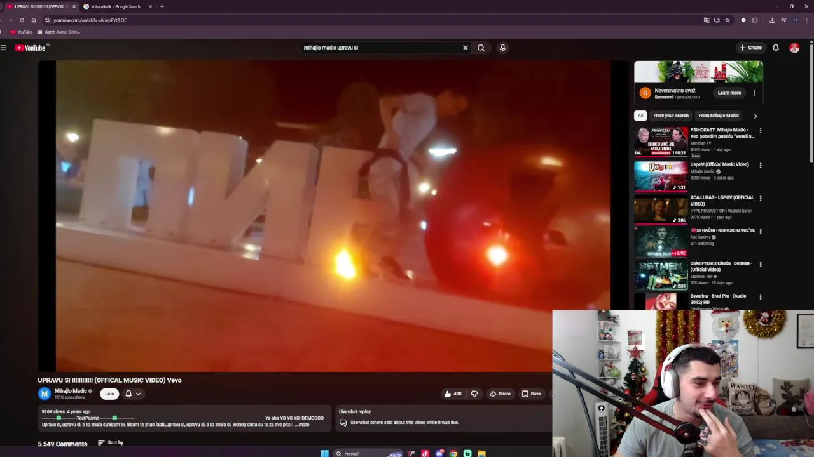
Task: Select the From your search chip
Action: [x=671, y=116]
